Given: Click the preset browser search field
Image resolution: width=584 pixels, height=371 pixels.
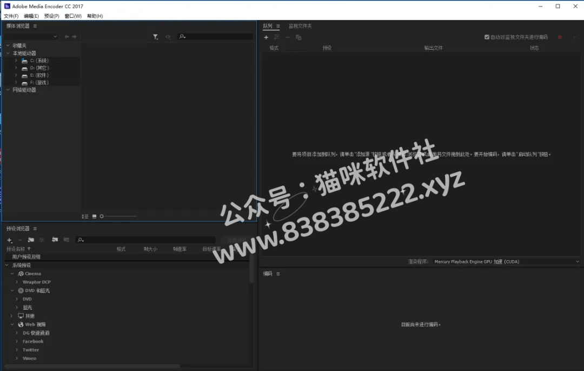Looking at the screenshot, I should pos(146,240).
